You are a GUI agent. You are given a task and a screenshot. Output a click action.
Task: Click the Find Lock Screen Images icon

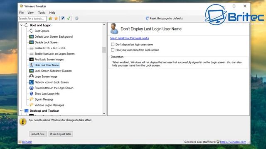tap(32, 60)
